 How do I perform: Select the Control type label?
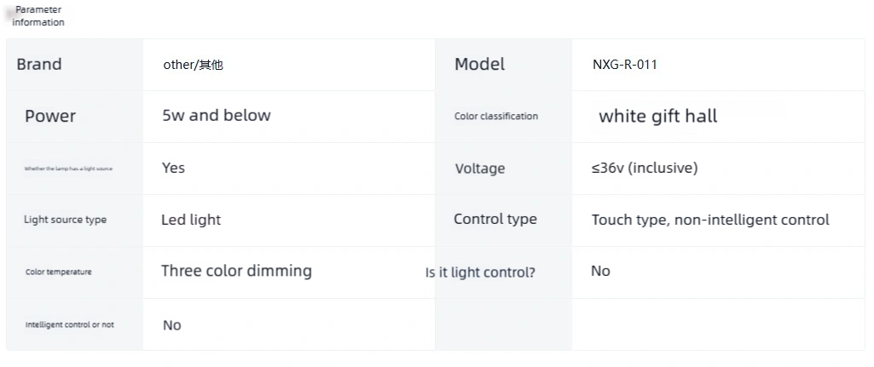pos(495,220)
